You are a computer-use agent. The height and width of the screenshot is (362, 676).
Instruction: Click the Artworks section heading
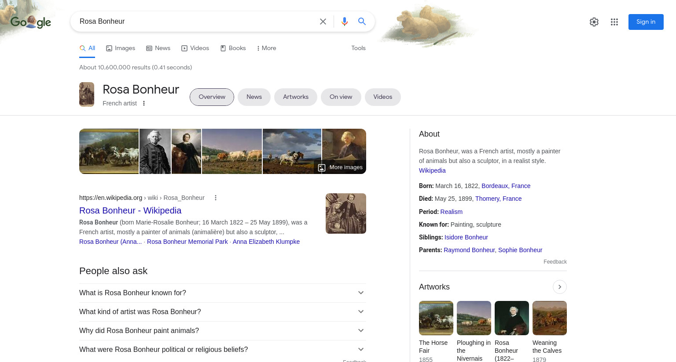pyautogui.click(x=434, y=287)
